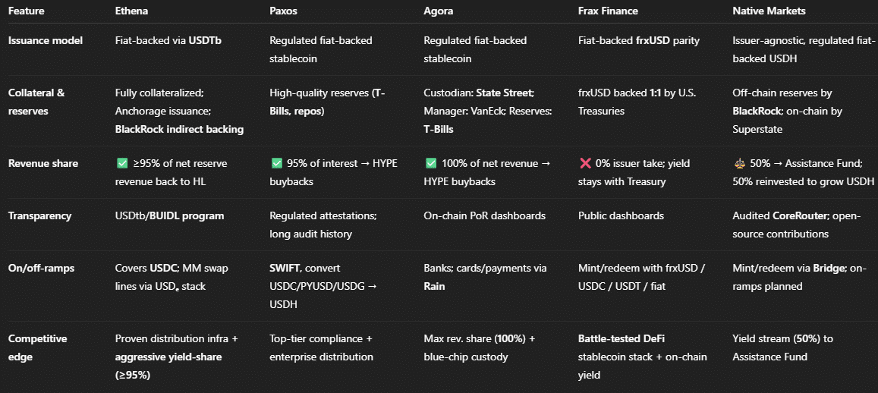Screen dimensions: 878x393
Task: Click 'High-quality reserves (T-Bills, repos)' cell
Action: click(x=328, y=102)
